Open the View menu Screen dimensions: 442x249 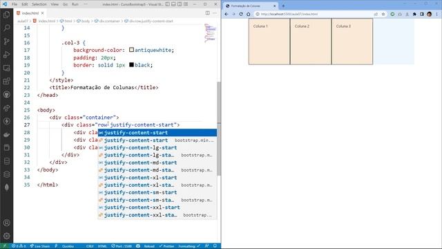tap(55, 4)
